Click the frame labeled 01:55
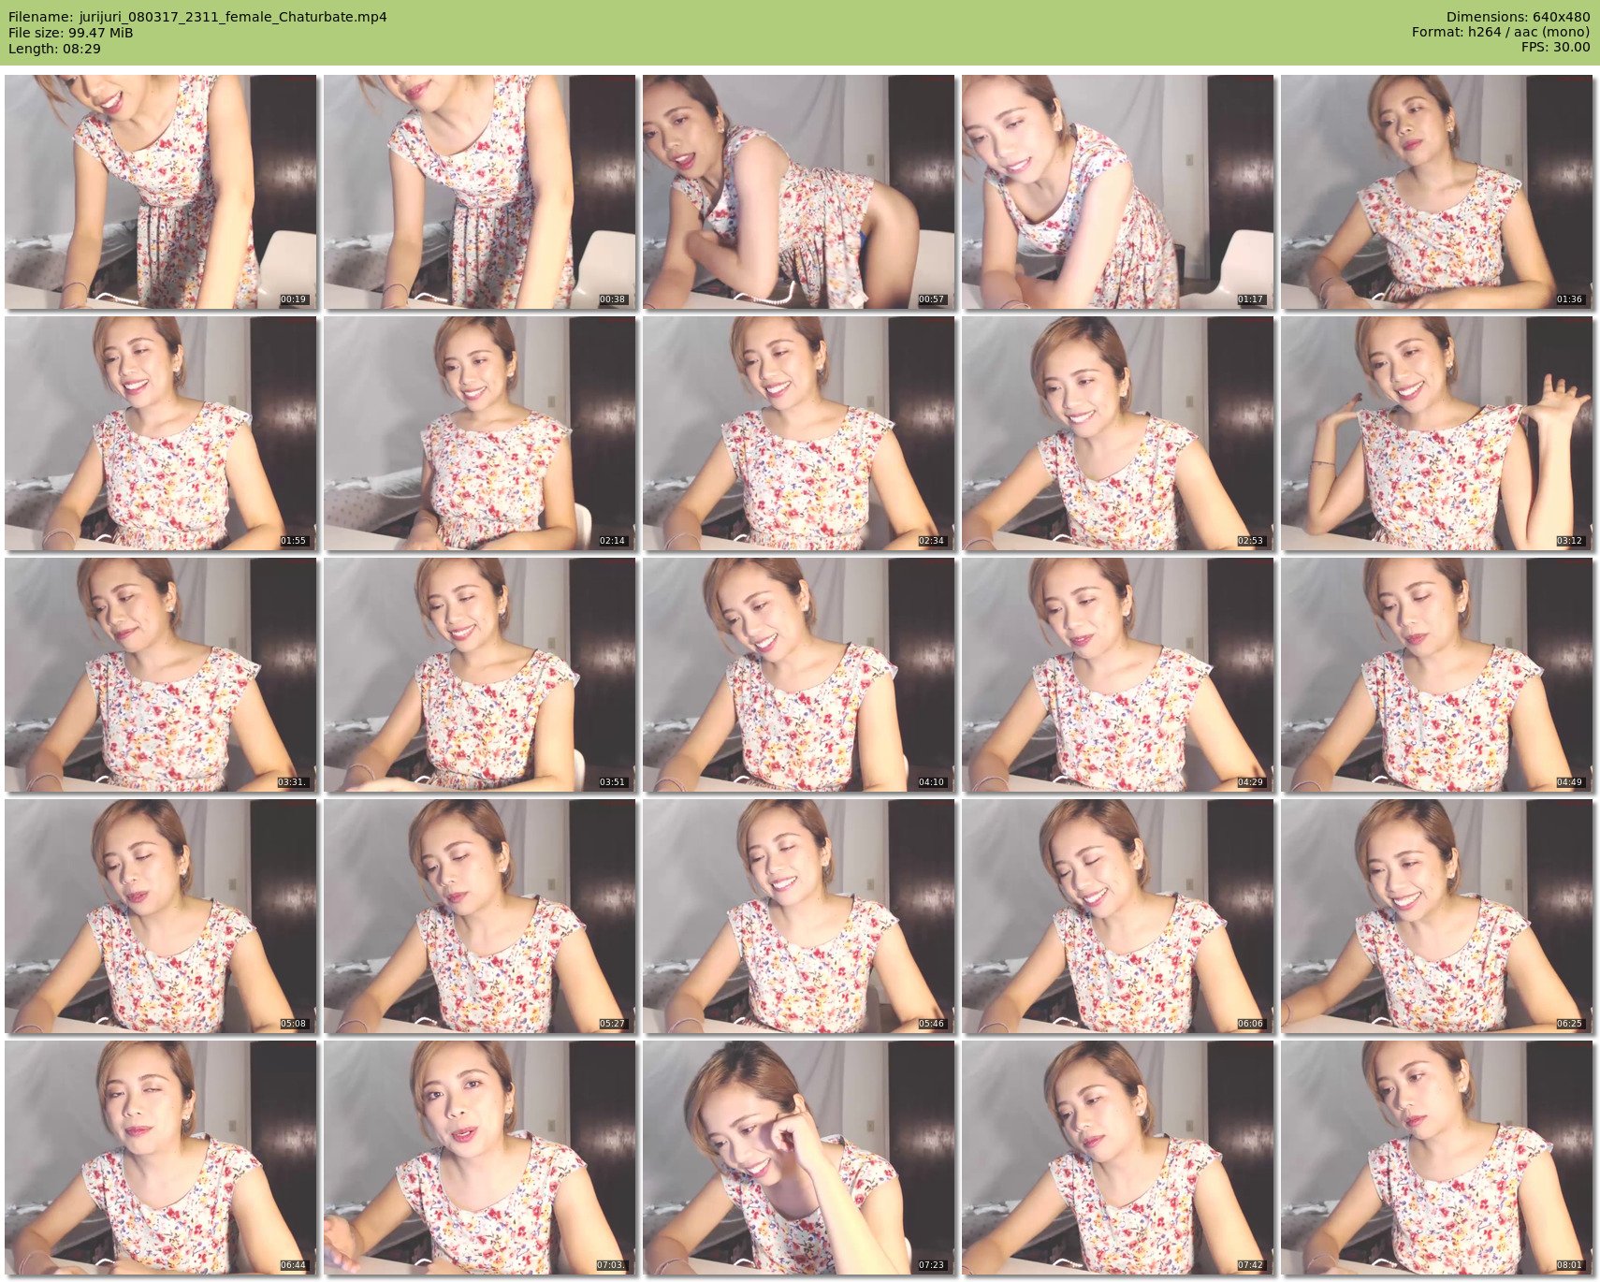Screen dimensions: 1600x1282 click(x=161, y=433)
